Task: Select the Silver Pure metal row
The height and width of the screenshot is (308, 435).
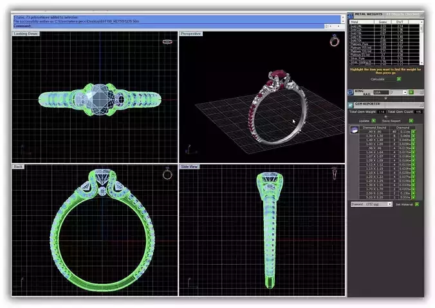Action: 384,59
